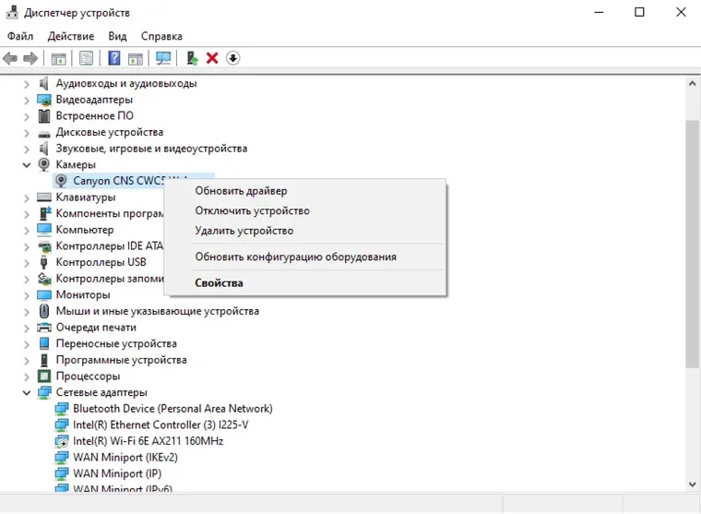Open Свойства from the context menu
Screen dimensions: 701x514
click(305, 282)
